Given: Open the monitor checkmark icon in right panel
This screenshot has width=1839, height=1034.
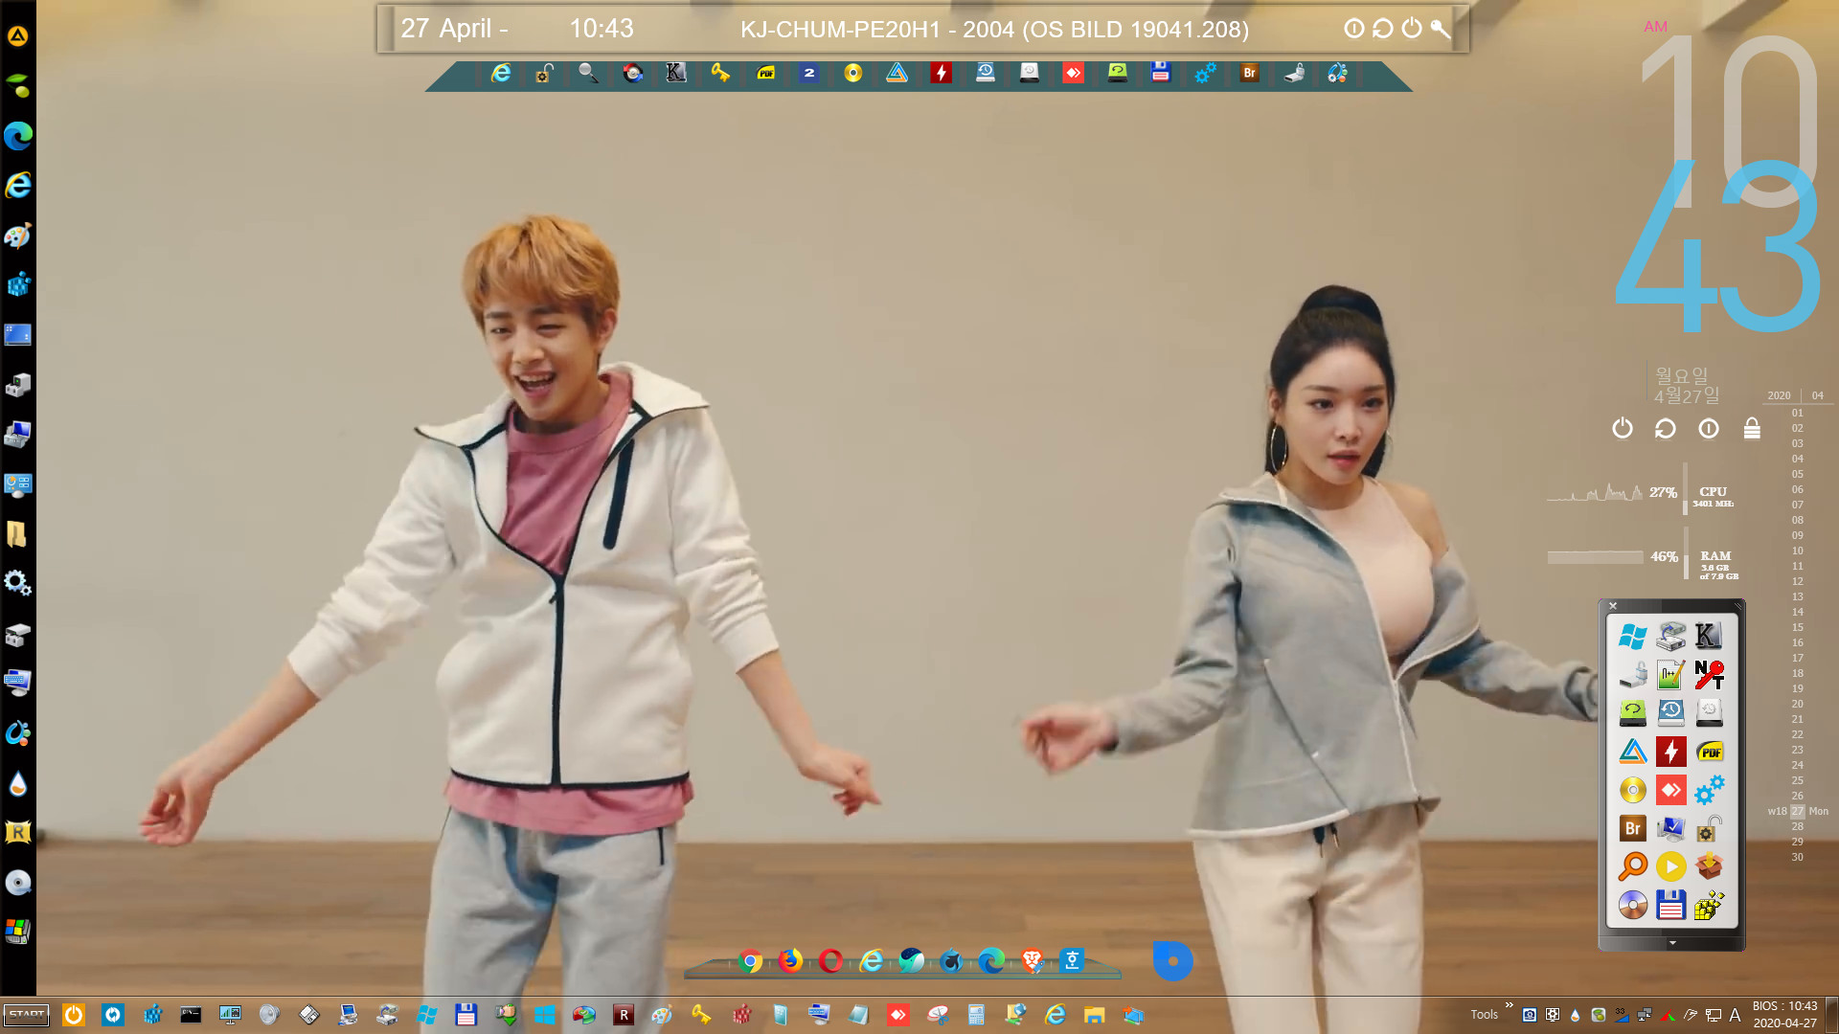Looking at the screenshot, I should [x=1670, y=828].
